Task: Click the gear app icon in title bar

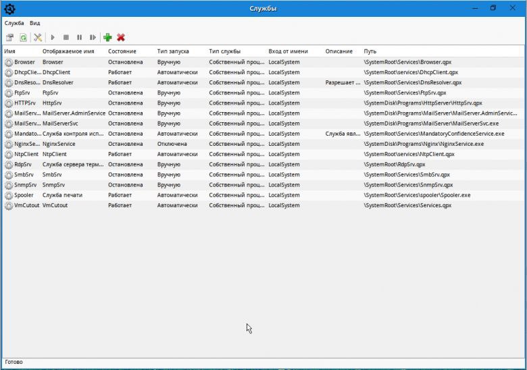Action: point(9,9)
